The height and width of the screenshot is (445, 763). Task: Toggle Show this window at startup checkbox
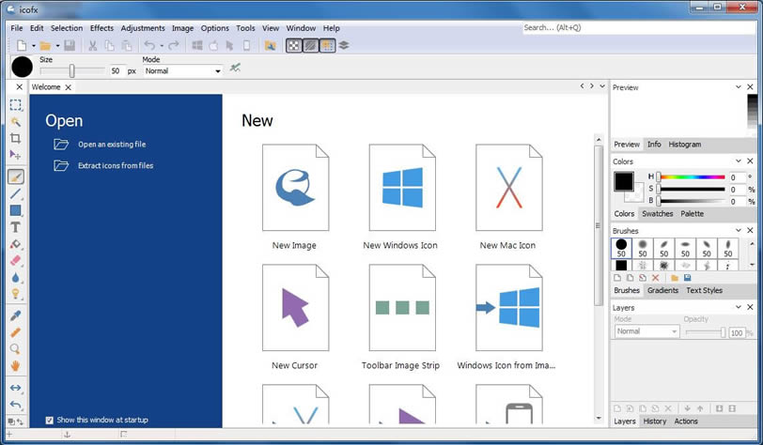tap(49, 421)
